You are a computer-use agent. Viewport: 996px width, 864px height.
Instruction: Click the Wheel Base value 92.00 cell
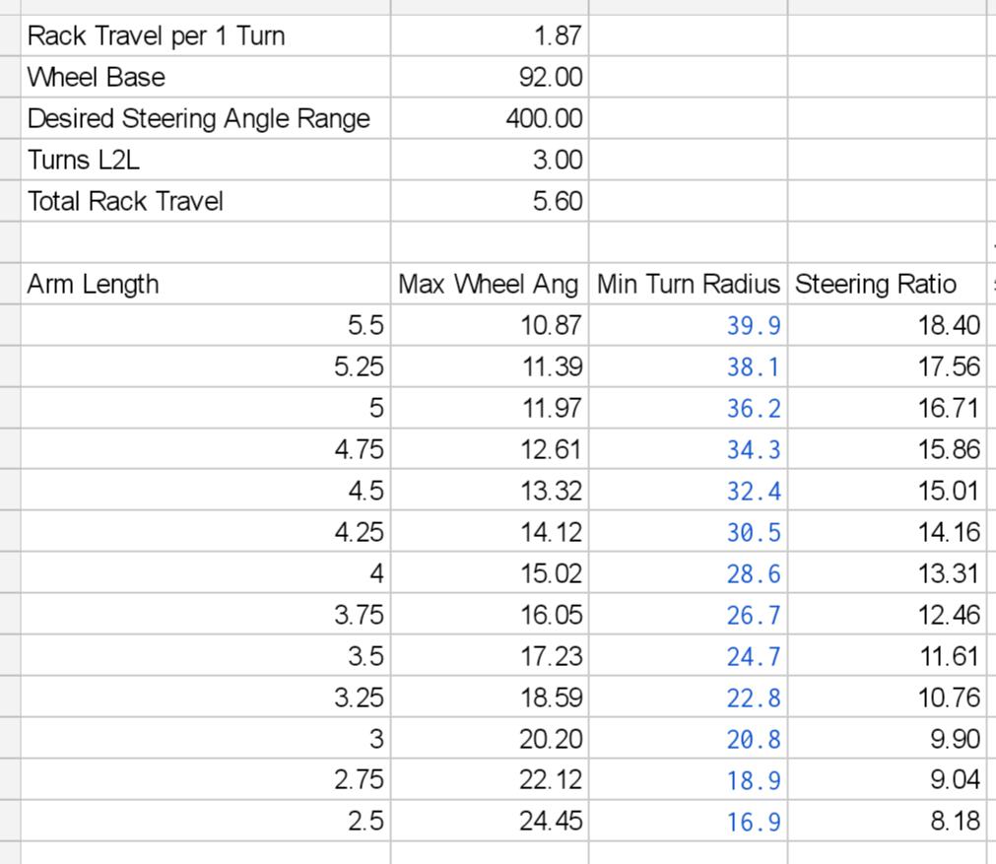[x=490, y=77]
